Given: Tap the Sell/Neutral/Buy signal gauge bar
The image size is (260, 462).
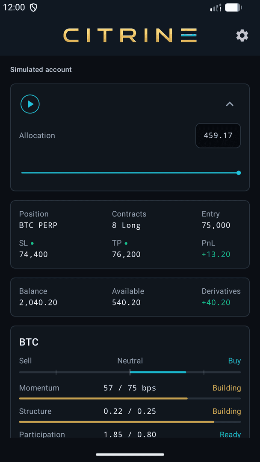Looking at the screenshot, I should click(130, 373).
